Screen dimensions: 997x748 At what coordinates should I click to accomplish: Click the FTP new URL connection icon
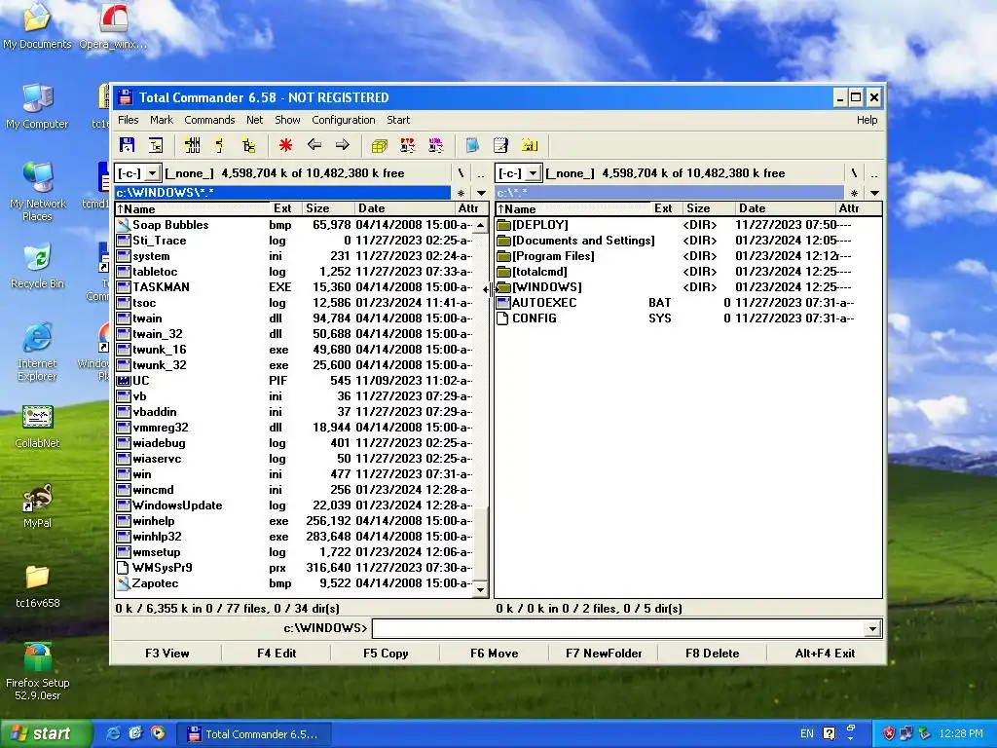[436, 145]
